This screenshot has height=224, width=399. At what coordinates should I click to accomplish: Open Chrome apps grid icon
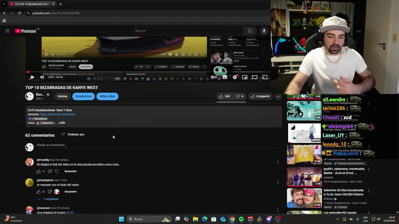click(4, 21)
